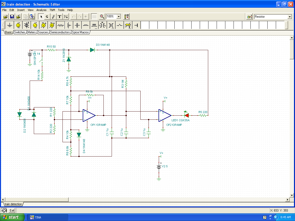
Task: Open the View menu
Action: point(30,10)
